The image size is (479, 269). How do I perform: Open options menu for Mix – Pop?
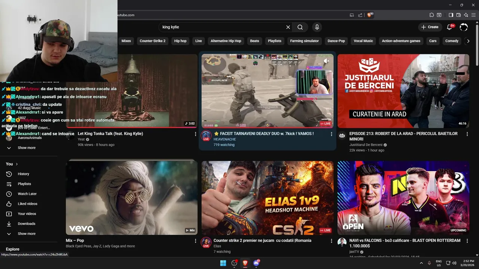(195, 241)
